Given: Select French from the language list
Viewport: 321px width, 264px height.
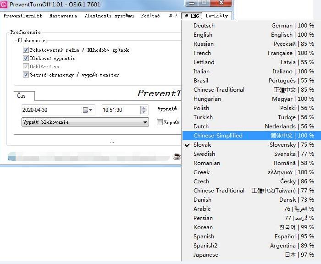Looking at the screenshot, I should [252, 53].
